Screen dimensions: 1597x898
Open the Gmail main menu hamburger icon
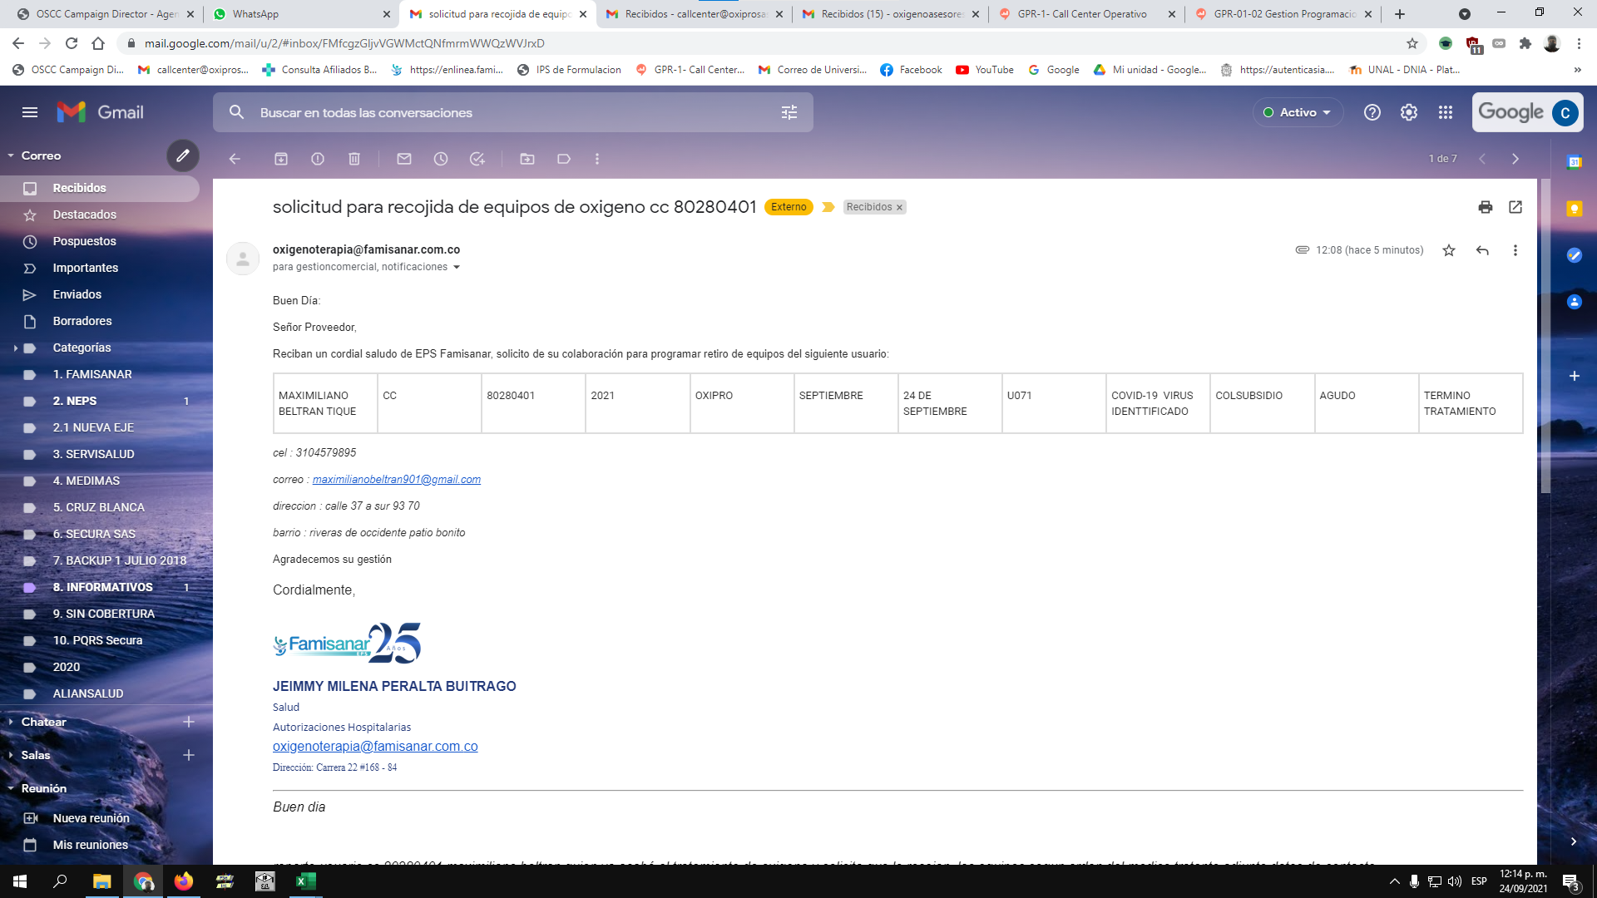coord(30,112)
